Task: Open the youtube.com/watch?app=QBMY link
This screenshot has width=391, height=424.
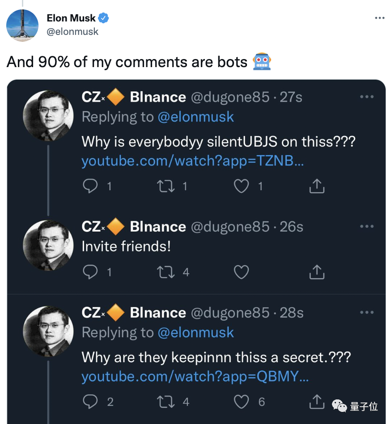Action: pos(195,377)
